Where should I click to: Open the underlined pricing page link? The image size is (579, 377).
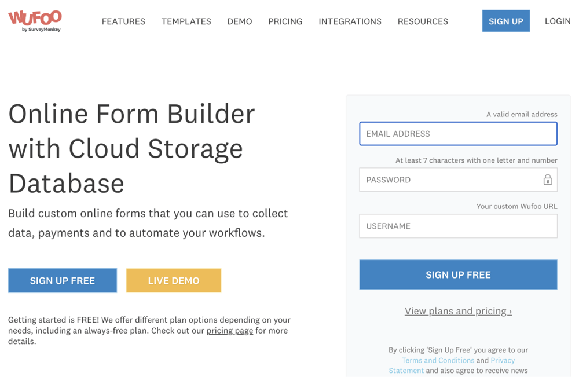click(x=230, y=331)
